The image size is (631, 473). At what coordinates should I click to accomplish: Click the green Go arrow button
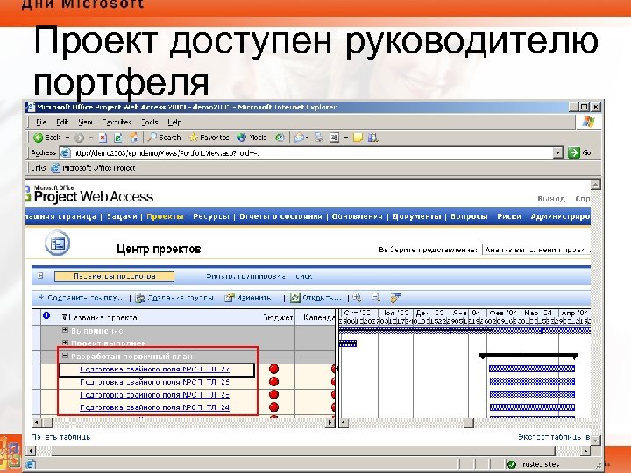(x=573, y=152)
